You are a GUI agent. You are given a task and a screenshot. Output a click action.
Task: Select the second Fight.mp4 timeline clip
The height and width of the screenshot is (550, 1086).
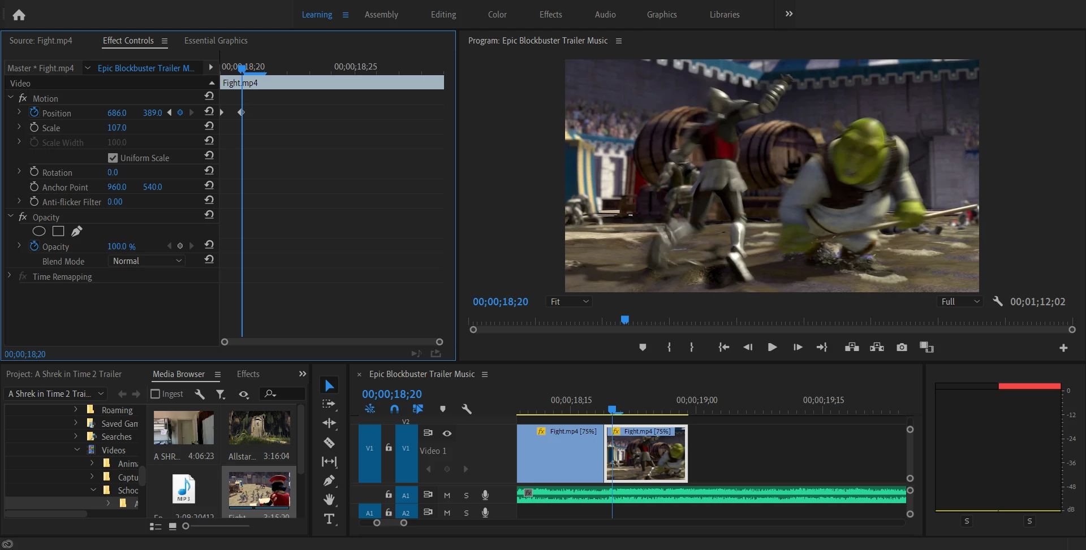pyautogui.click(x=646, y=454)
